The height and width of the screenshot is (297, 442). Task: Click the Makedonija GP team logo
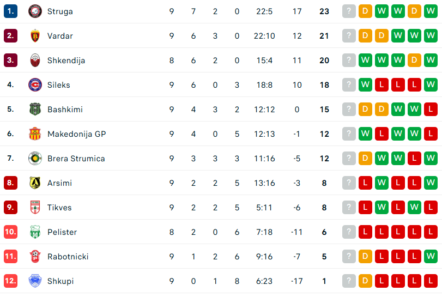pos(35,134)
